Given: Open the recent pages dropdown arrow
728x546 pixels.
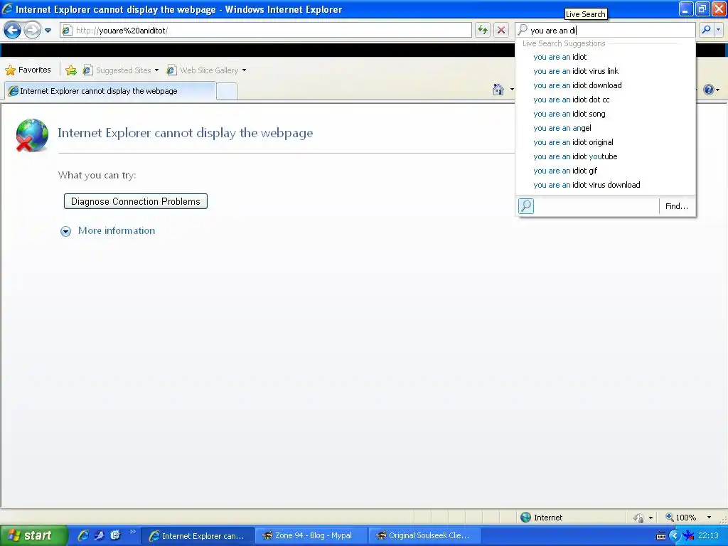Looking at the screenshot, I should click(x=48, y=31).
